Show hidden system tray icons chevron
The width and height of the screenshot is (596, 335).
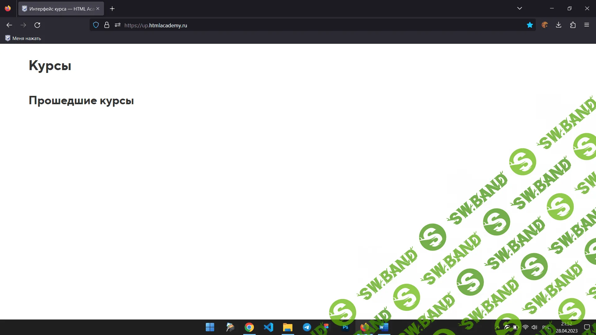497,327
